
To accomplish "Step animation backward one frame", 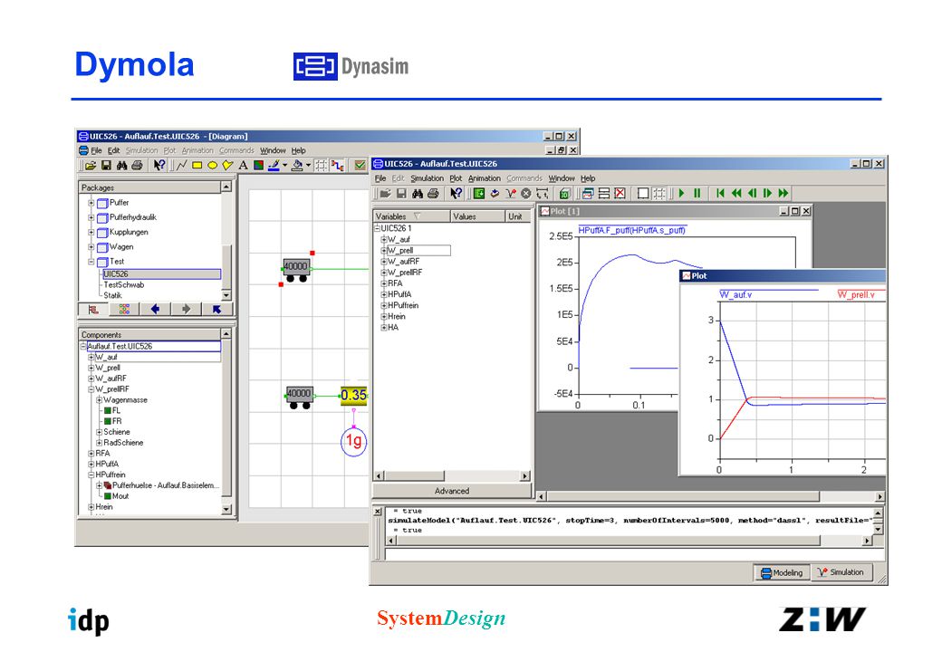I will pyautogui.click(x=752, y=193).
